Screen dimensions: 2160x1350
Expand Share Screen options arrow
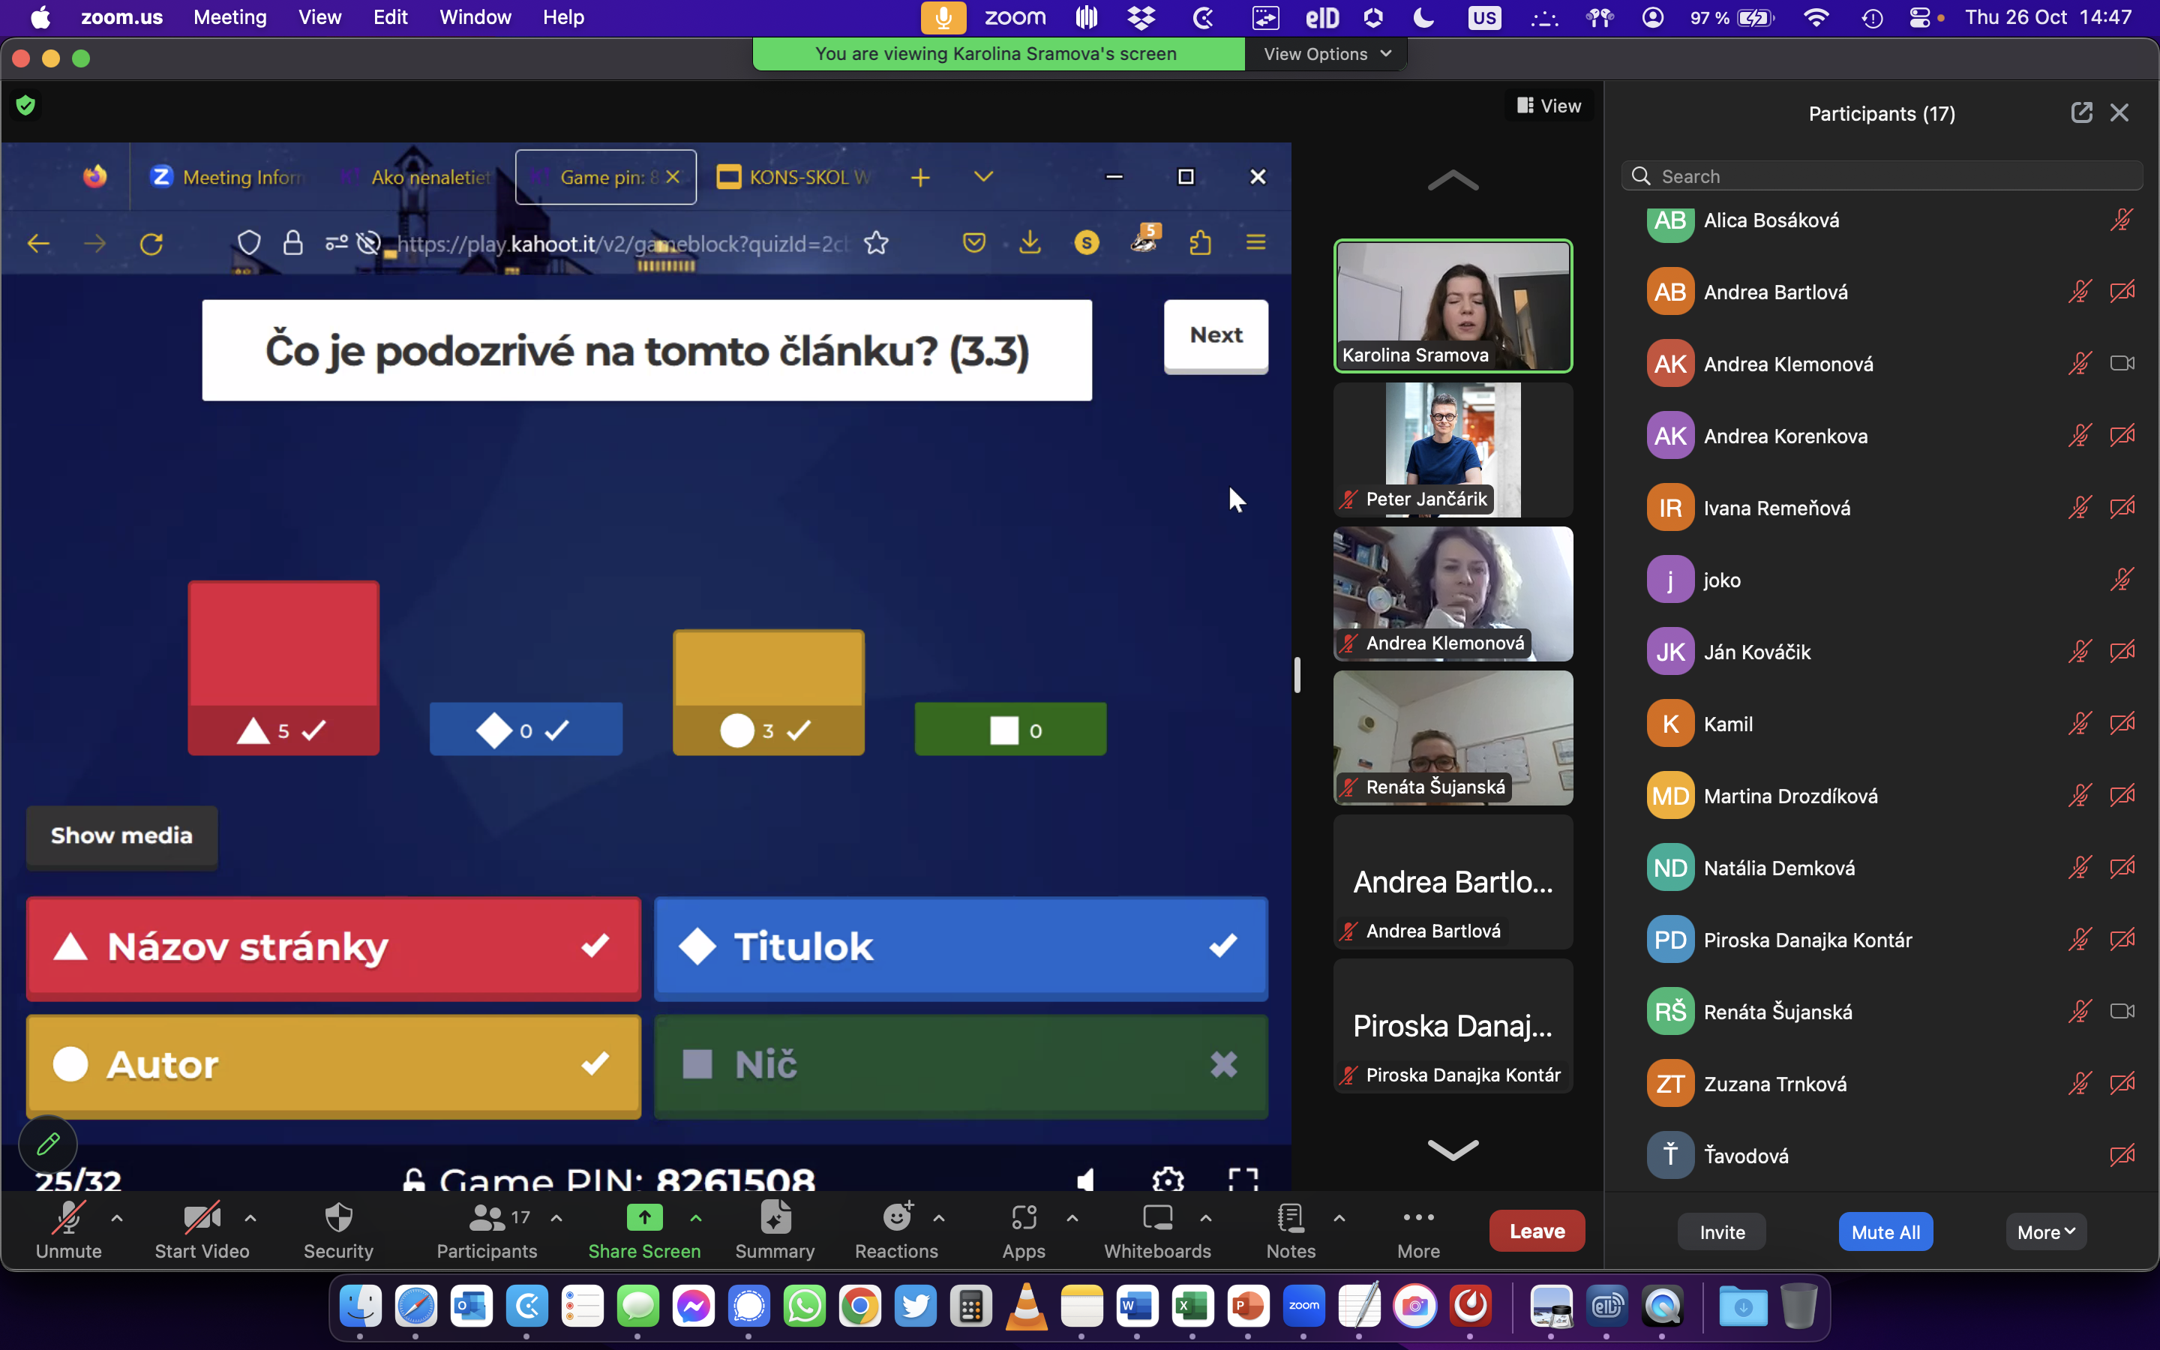pyautogui.click(x=696, y=1218)
